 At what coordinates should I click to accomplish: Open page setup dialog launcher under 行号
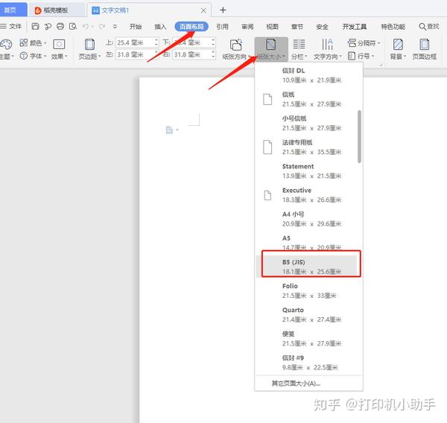coord(380,65)
